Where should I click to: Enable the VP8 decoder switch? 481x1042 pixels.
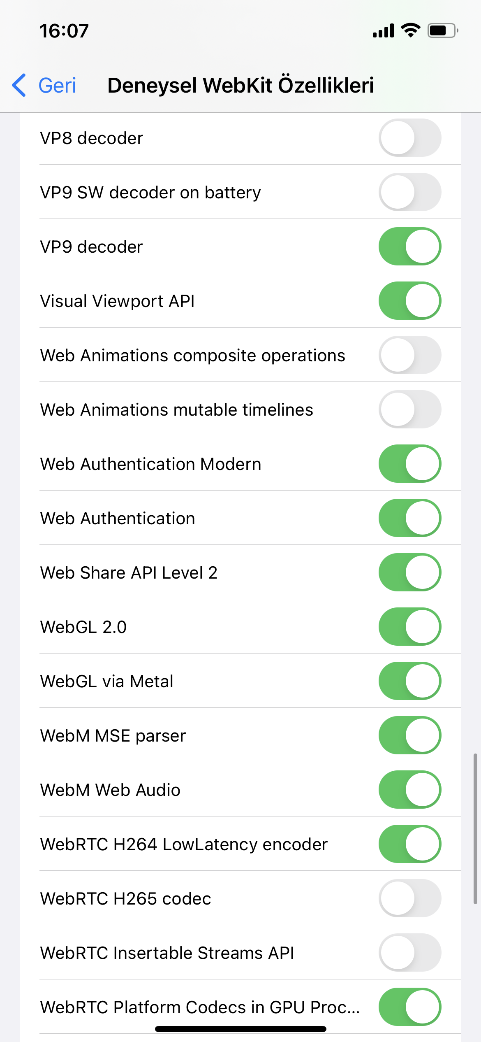[410, 138]
